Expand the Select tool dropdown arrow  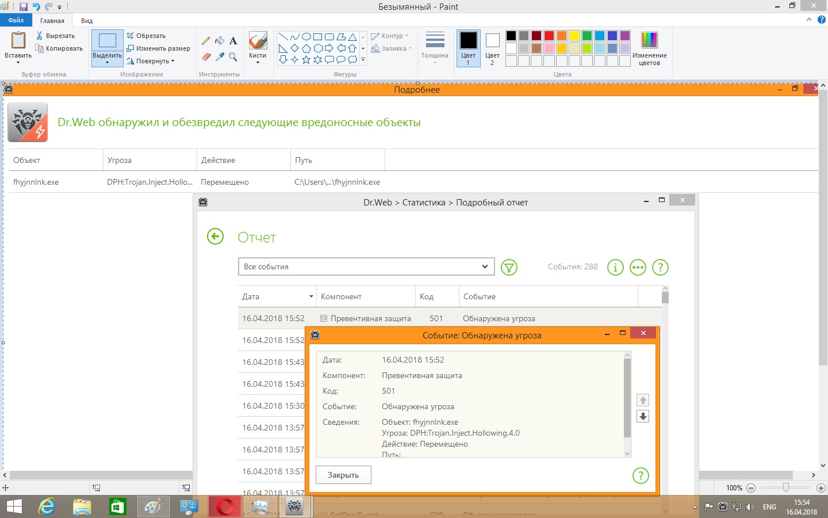107,62
